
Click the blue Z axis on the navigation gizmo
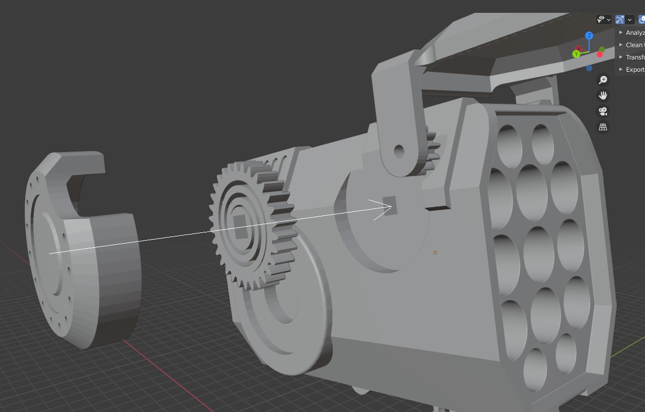589,35
